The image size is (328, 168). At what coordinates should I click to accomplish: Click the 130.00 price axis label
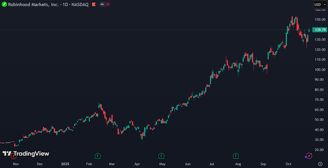coord(320,39)
